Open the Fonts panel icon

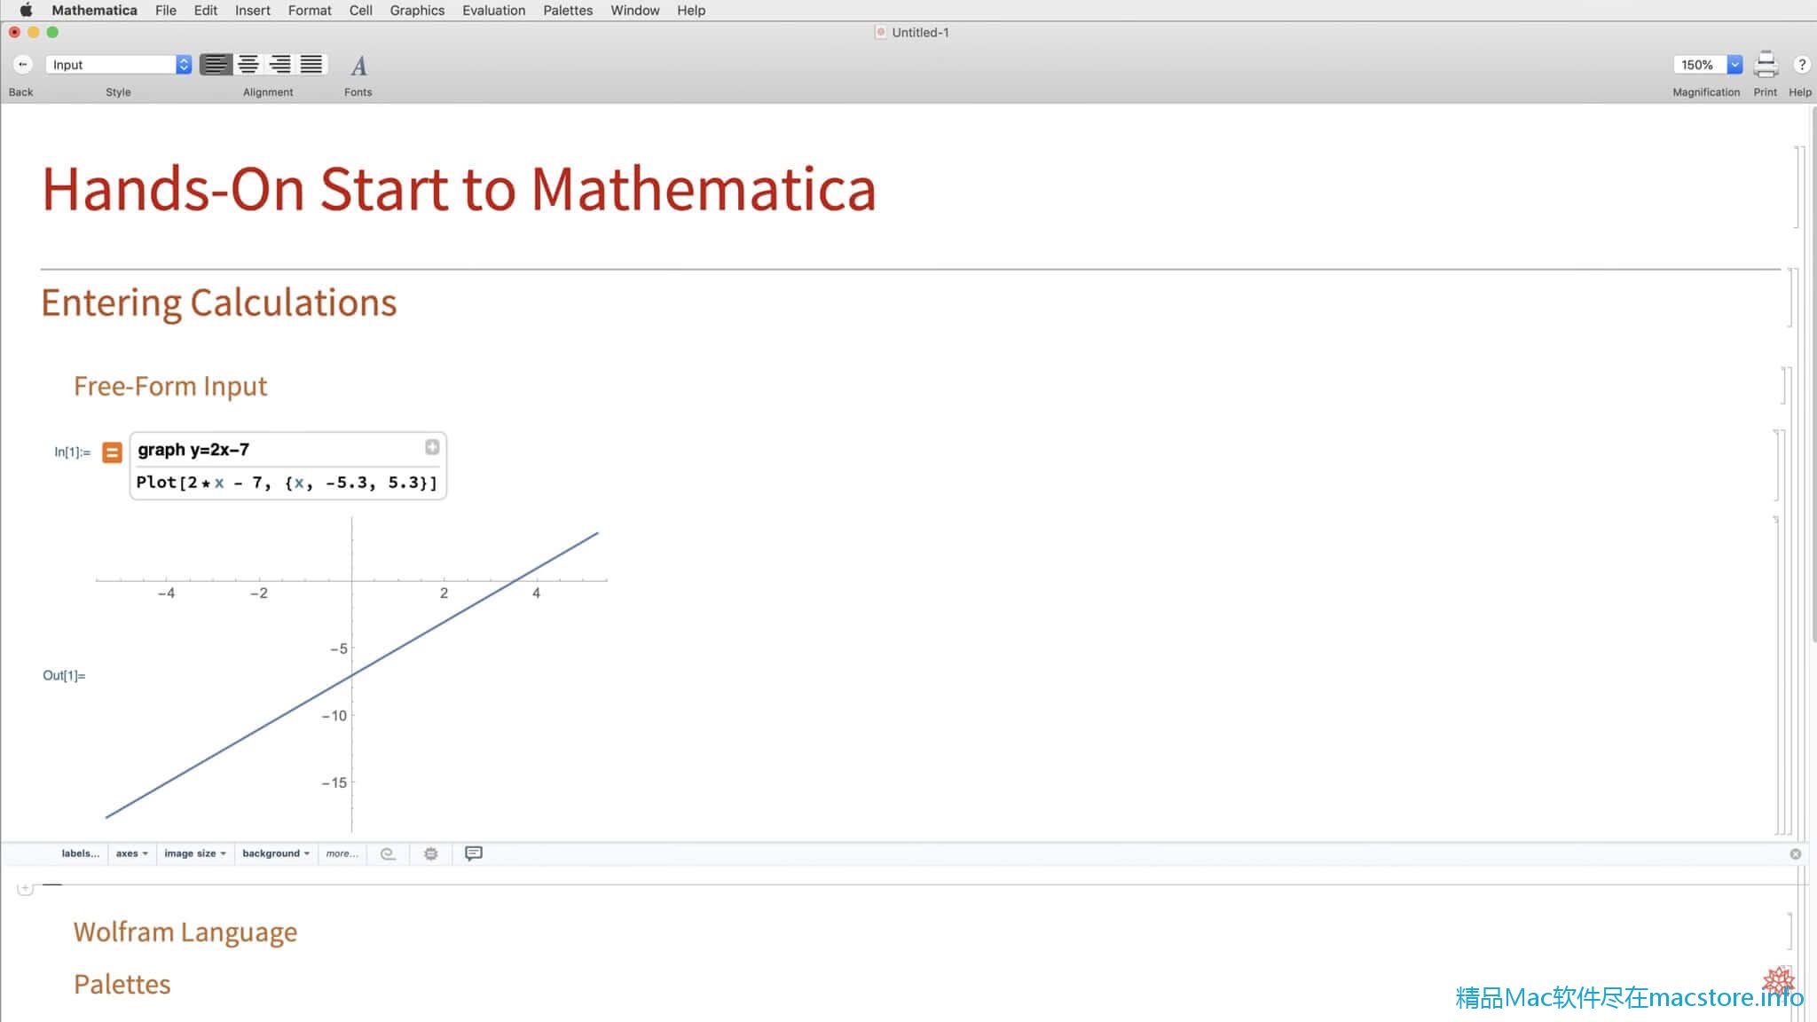358,66
